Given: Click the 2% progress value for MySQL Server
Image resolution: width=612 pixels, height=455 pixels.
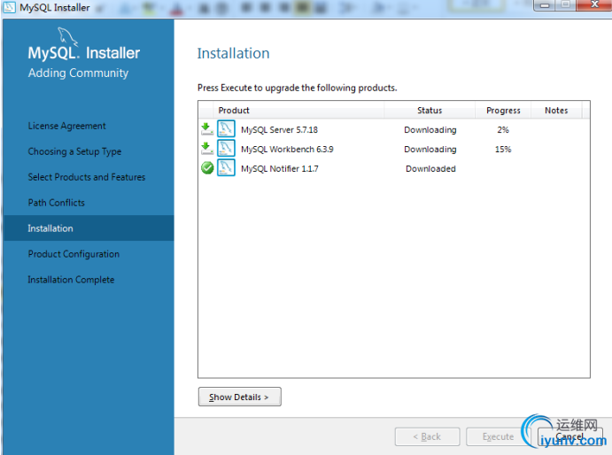Looking at the screenshot, I should pyautogui.click(x=503, y=129).
